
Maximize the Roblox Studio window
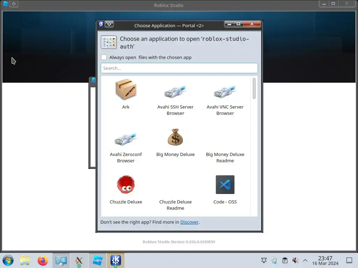pos(333,3)
